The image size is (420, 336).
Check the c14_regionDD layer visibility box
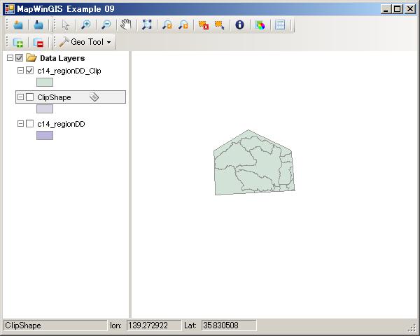click(29, 124)
